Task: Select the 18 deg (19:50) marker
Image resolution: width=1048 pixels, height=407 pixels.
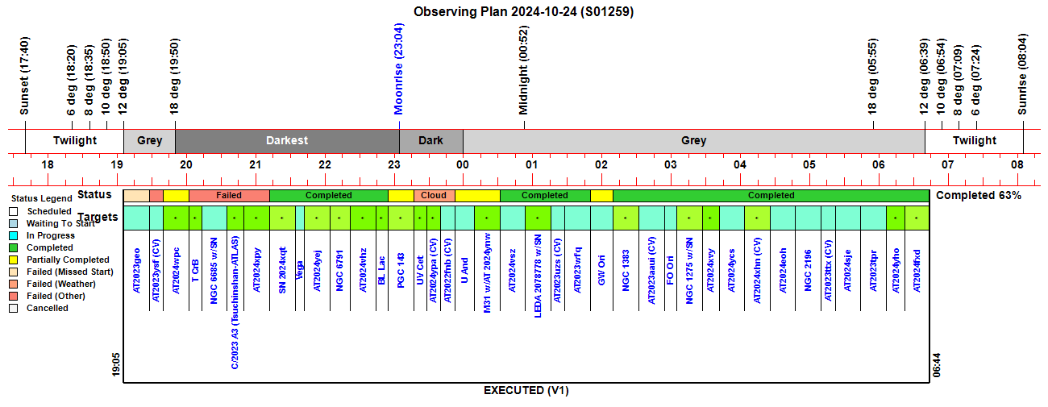Action: 175,77
